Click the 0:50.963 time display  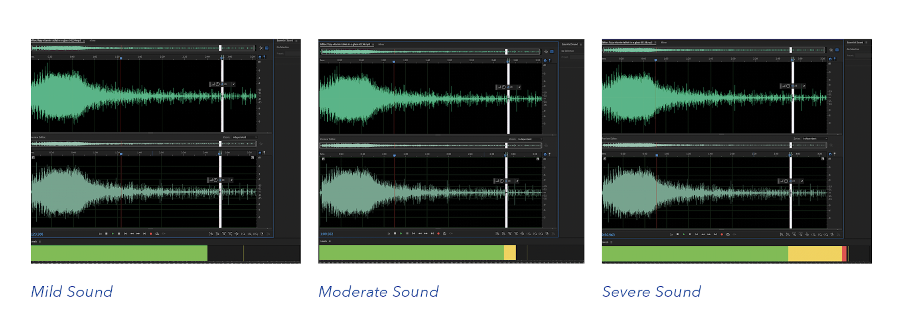tap(608, 235)
